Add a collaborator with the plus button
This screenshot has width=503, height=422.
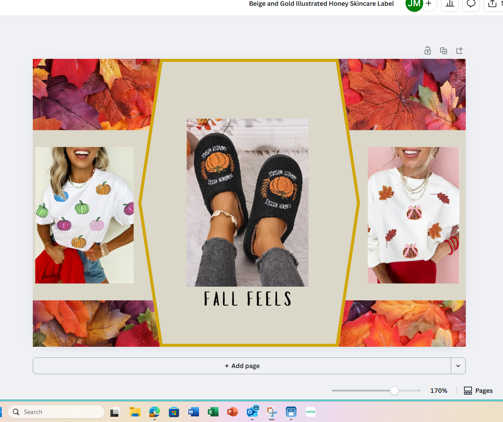429,4
